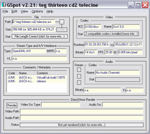This screenshot has width=150, height=134.
Task: Click the FPS field 25.00
Action: [108, 52]
